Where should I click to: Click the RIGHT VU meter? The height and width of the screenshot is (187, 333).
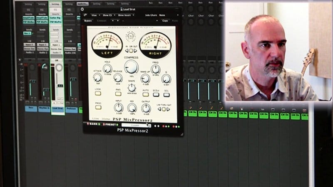point(155,45)
